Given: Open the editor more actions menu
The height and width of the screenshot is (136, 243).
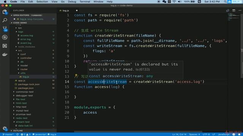Looking at the screenshot, I should (240, 11).
